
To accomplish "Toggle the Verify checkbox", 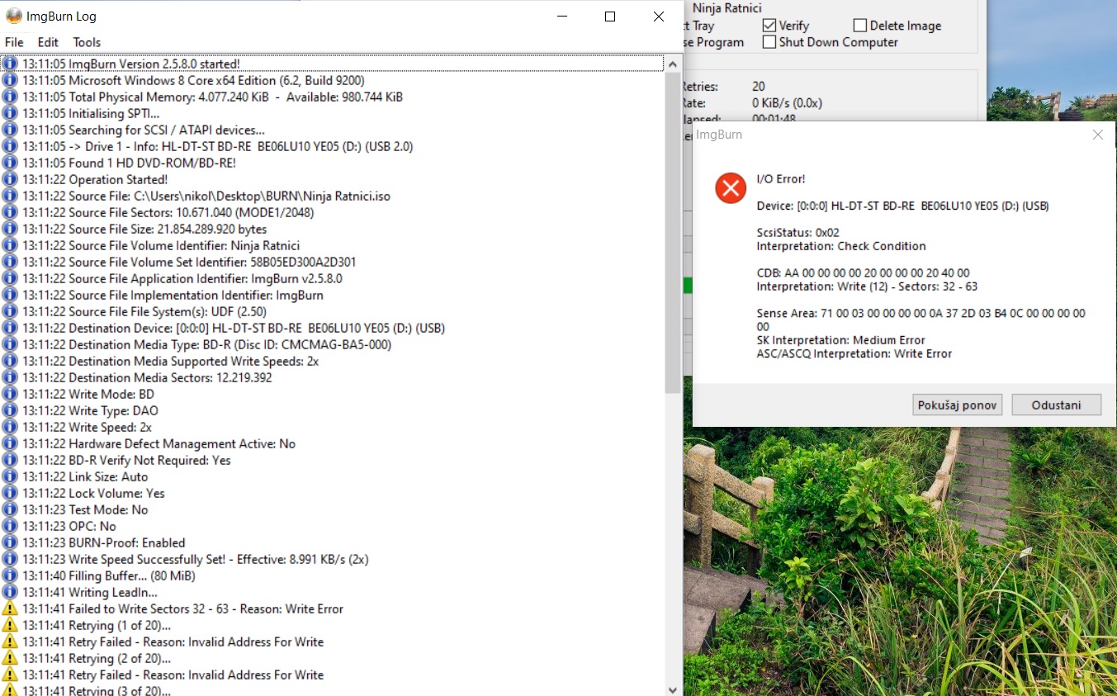I will pyautogui.click(x=769, y=26).
